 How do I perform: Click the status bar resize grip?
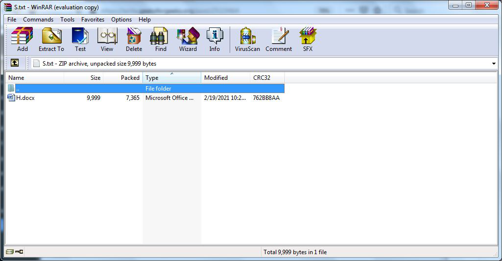point(495,254)
